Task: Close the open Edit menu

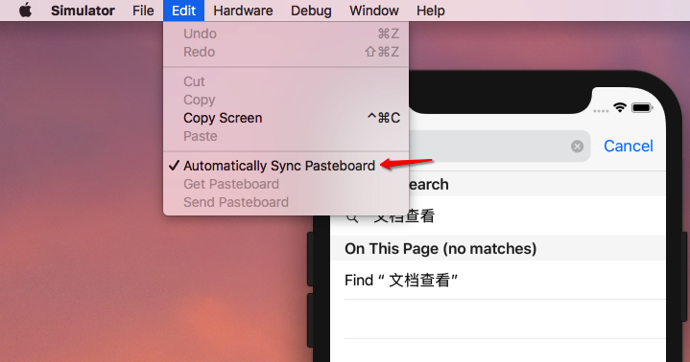Action: tap(183, 11)
